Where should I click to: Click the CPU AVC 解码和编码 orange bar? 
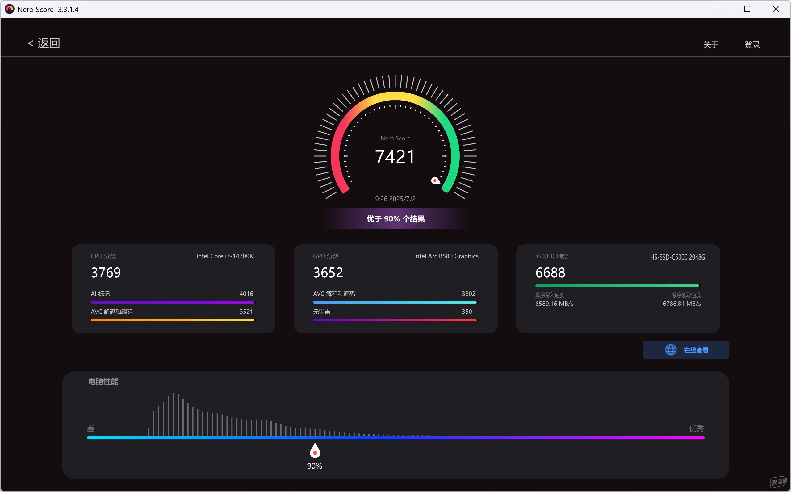point(173,320)
